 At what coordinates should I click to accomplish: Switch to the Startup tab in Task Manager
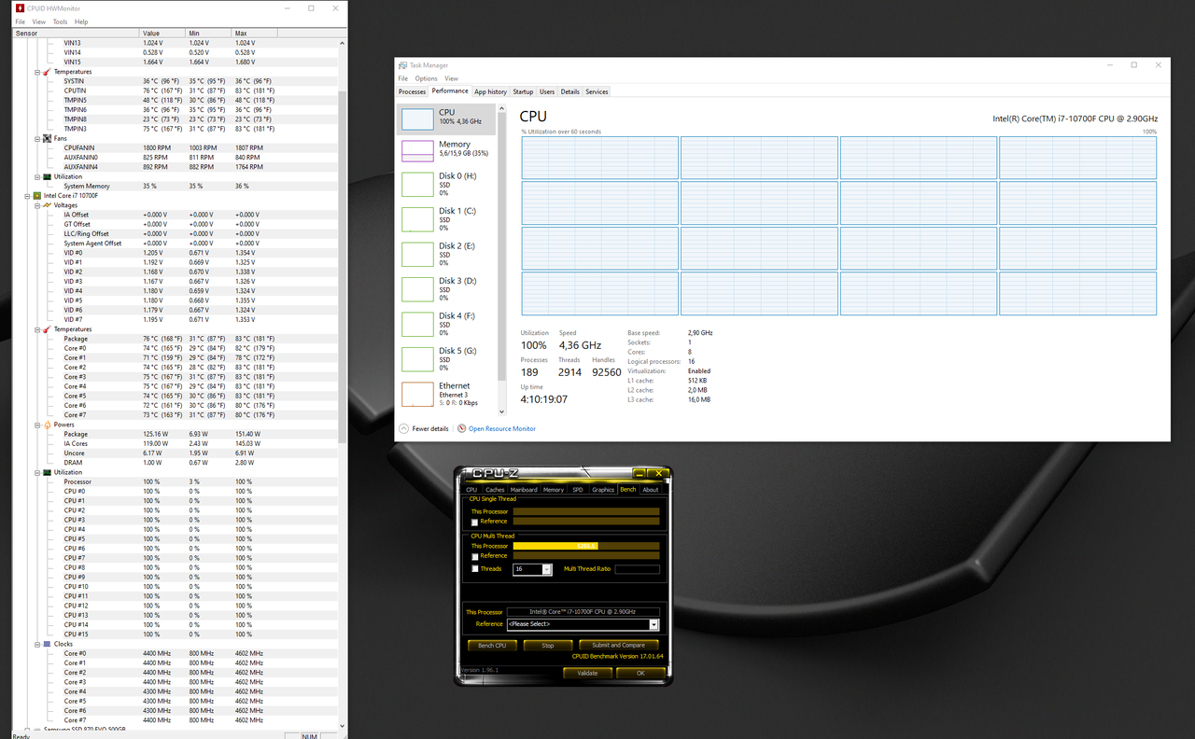pos(523,91)
